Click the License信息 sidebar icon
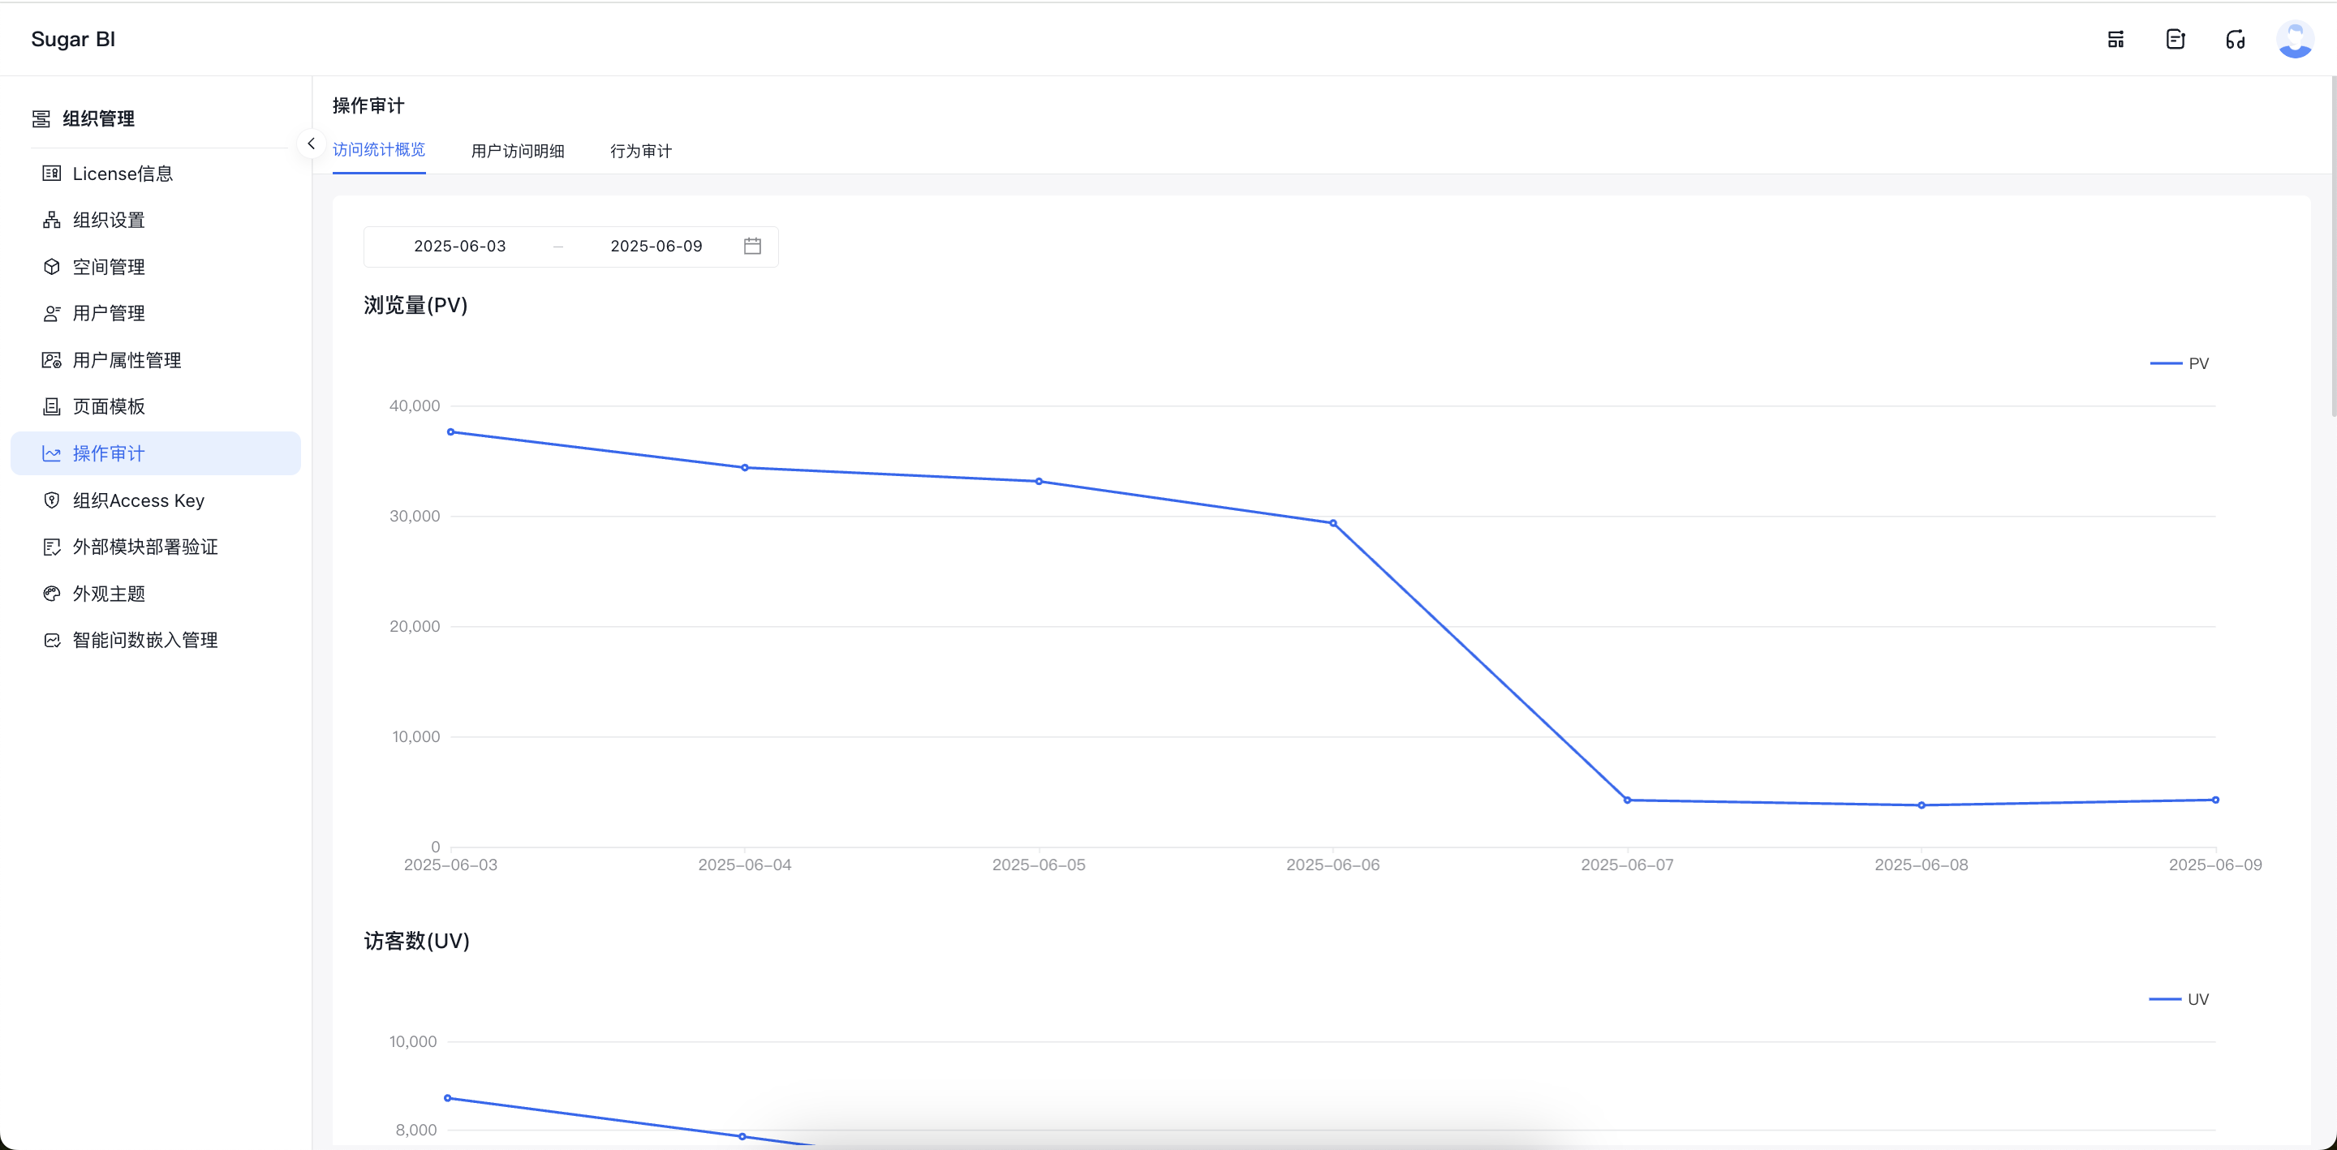Screen dimensions: 2337x1150 52,174
